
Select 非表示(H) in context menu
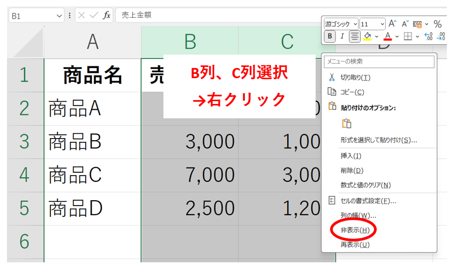click(x=355, y=230)
